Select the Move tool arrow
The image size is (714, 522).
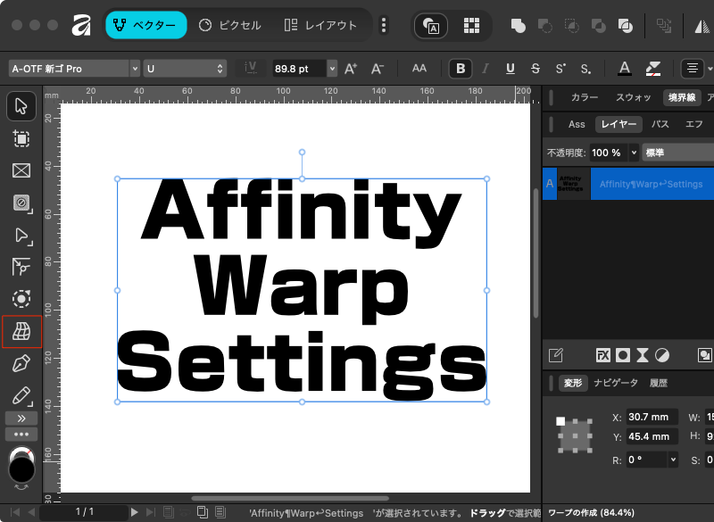(21, 106)
